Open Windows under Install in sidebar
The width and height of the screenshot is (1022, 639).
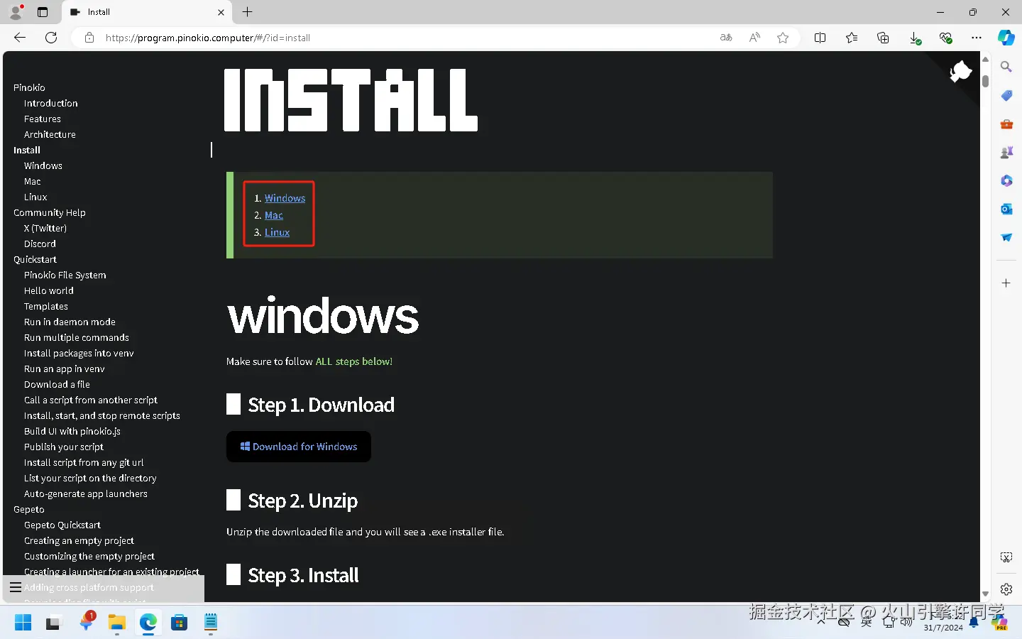[43, 165]
